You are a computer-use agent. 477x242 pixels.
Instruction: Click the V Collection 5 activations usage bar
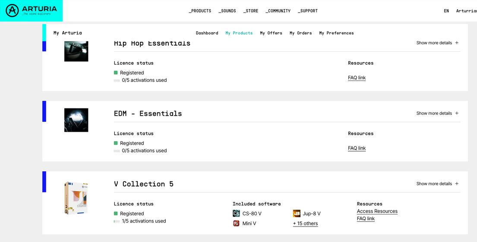tap(117, 221)
